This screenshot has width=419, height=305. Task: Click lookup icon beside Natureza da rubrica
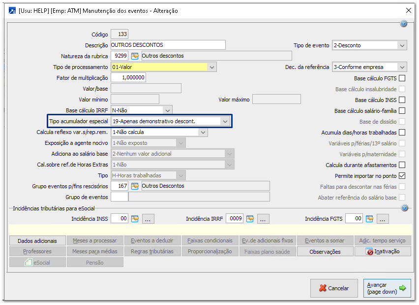click(x=135, y=56)
